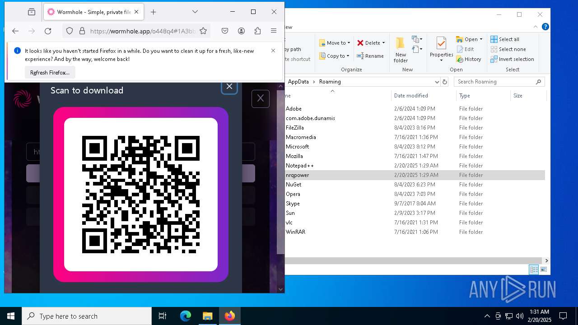Viewport: 578px width, 325px height.
Task: Open Firefox extensions puzzle icon
Action: click(257, 31)
